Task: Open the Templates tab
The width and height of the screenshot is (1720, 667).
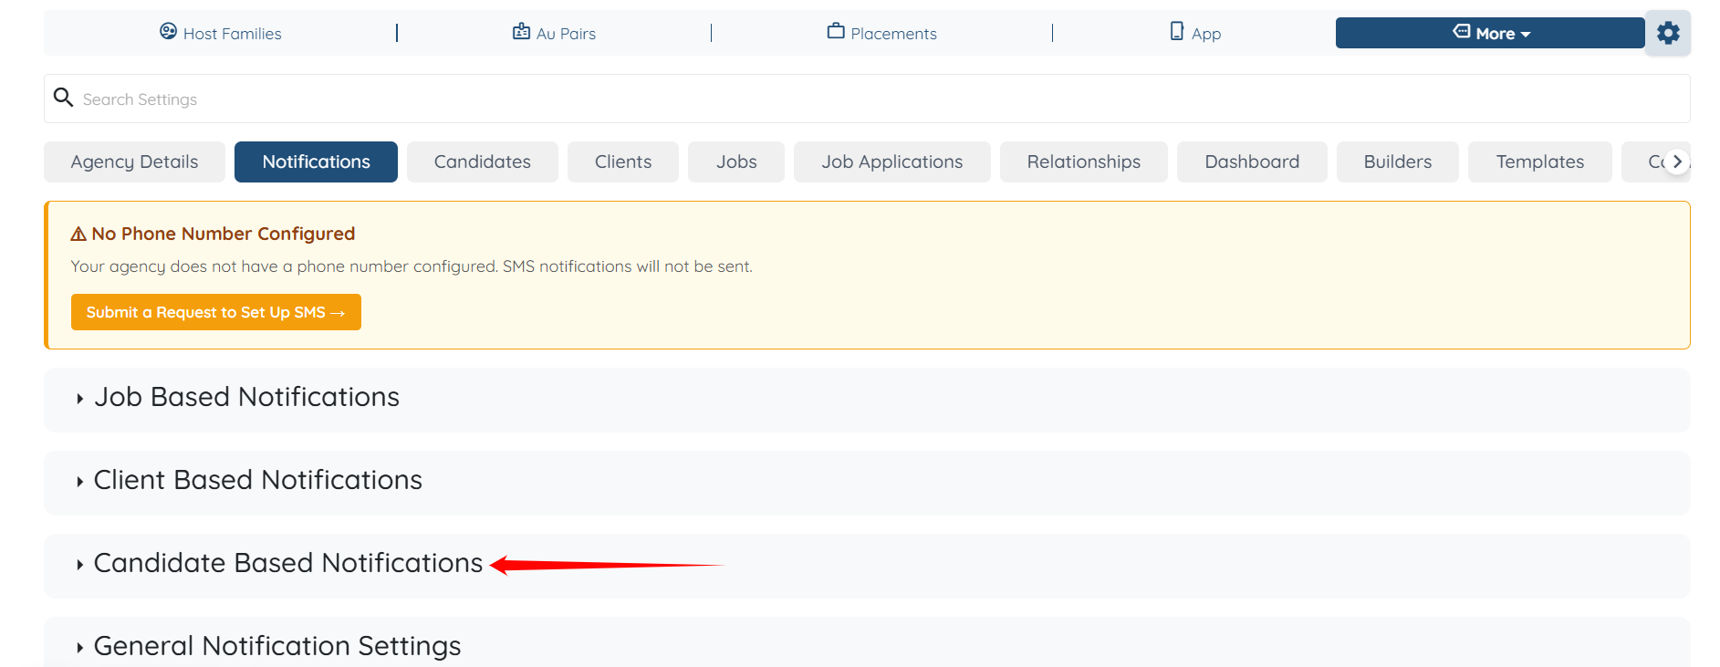Action: coord(1540,162)
